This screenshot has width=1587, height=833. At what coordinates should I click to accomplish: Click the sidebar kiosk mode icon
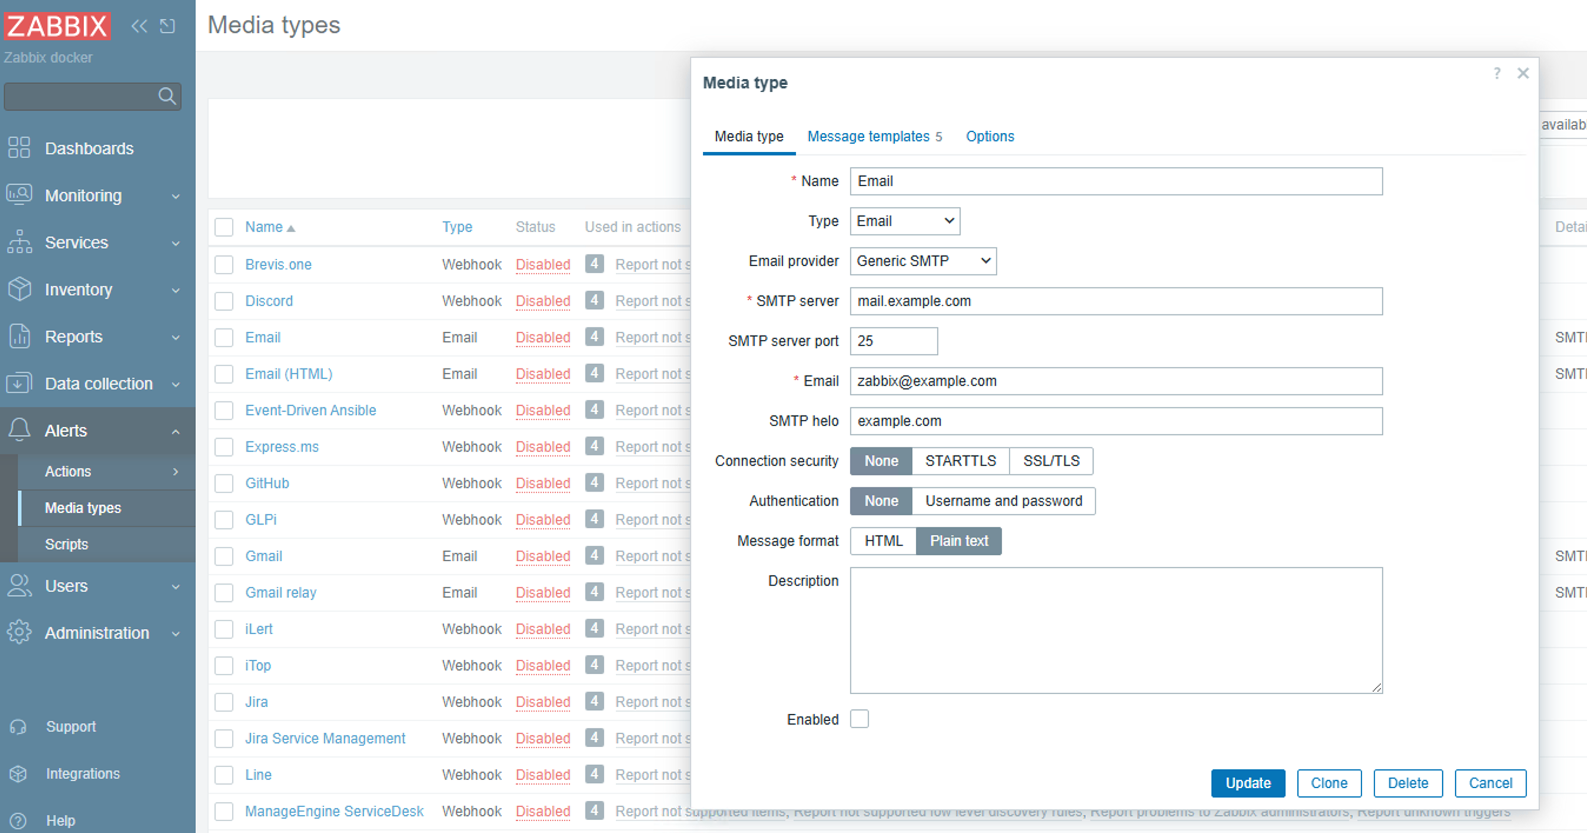pos(168,26)
